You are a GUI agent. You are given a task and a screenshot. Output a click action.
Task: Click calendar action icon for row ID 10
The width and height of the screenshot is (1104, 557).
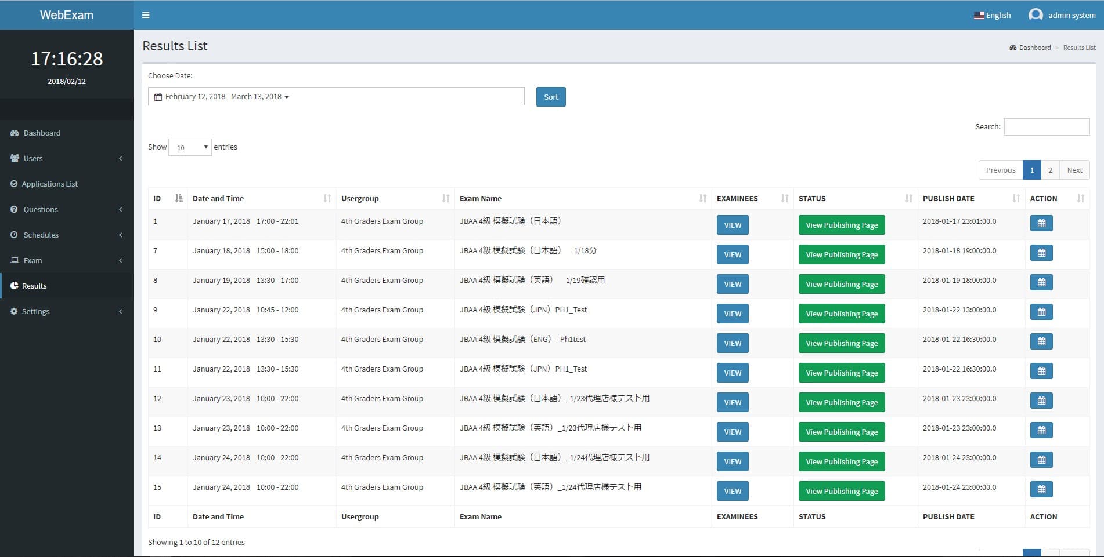[x=1041, y=341]
